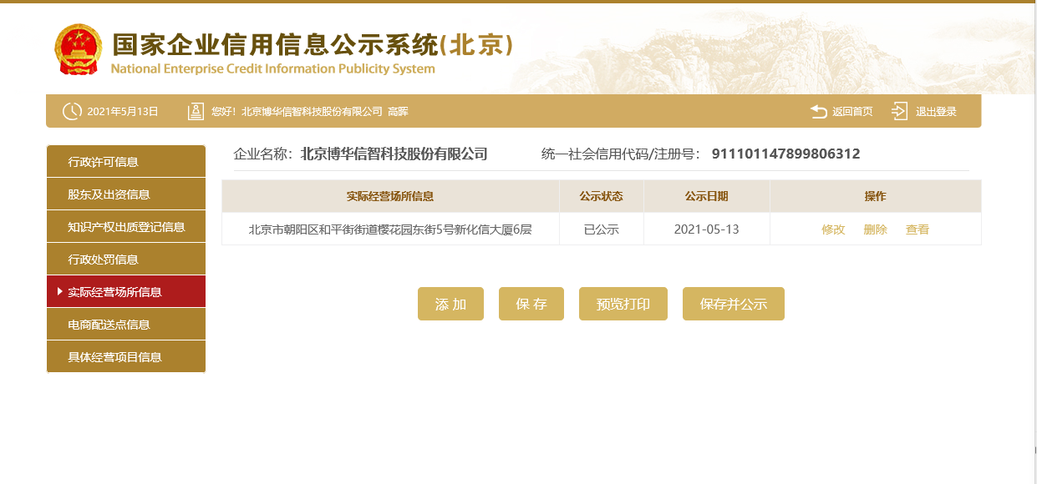The image size is (1037, 484).
Task: Click the National Enterprise Credit Information Publicity System subtitle
Action: pyautogui.click(x=273, y=69)
